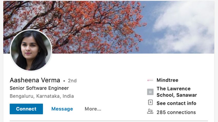Click the word Sanawar in the school name
Viewport: 218px width, 122px height.
click(x=186, y=95)
